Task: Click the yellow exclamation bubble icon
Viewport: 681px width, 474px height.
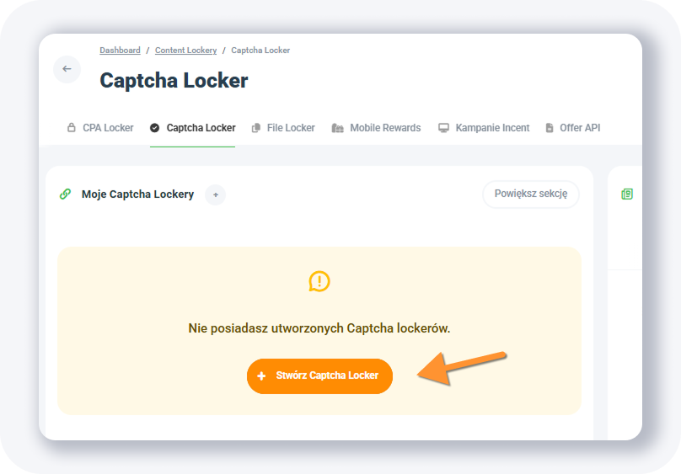Action: pos(319,281)
